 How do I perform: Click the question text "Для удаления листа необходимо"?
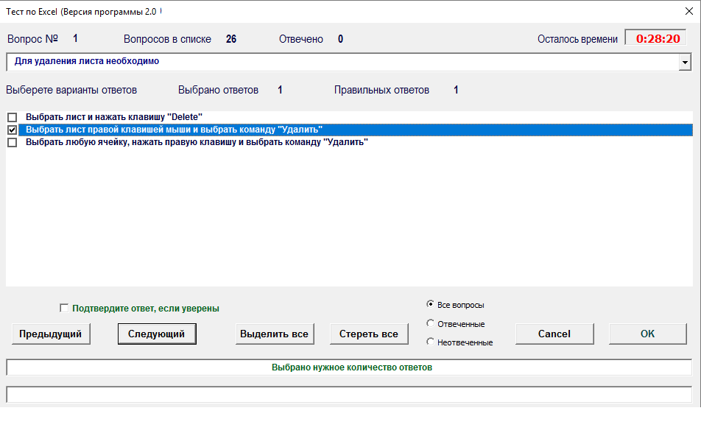(87, 61)
